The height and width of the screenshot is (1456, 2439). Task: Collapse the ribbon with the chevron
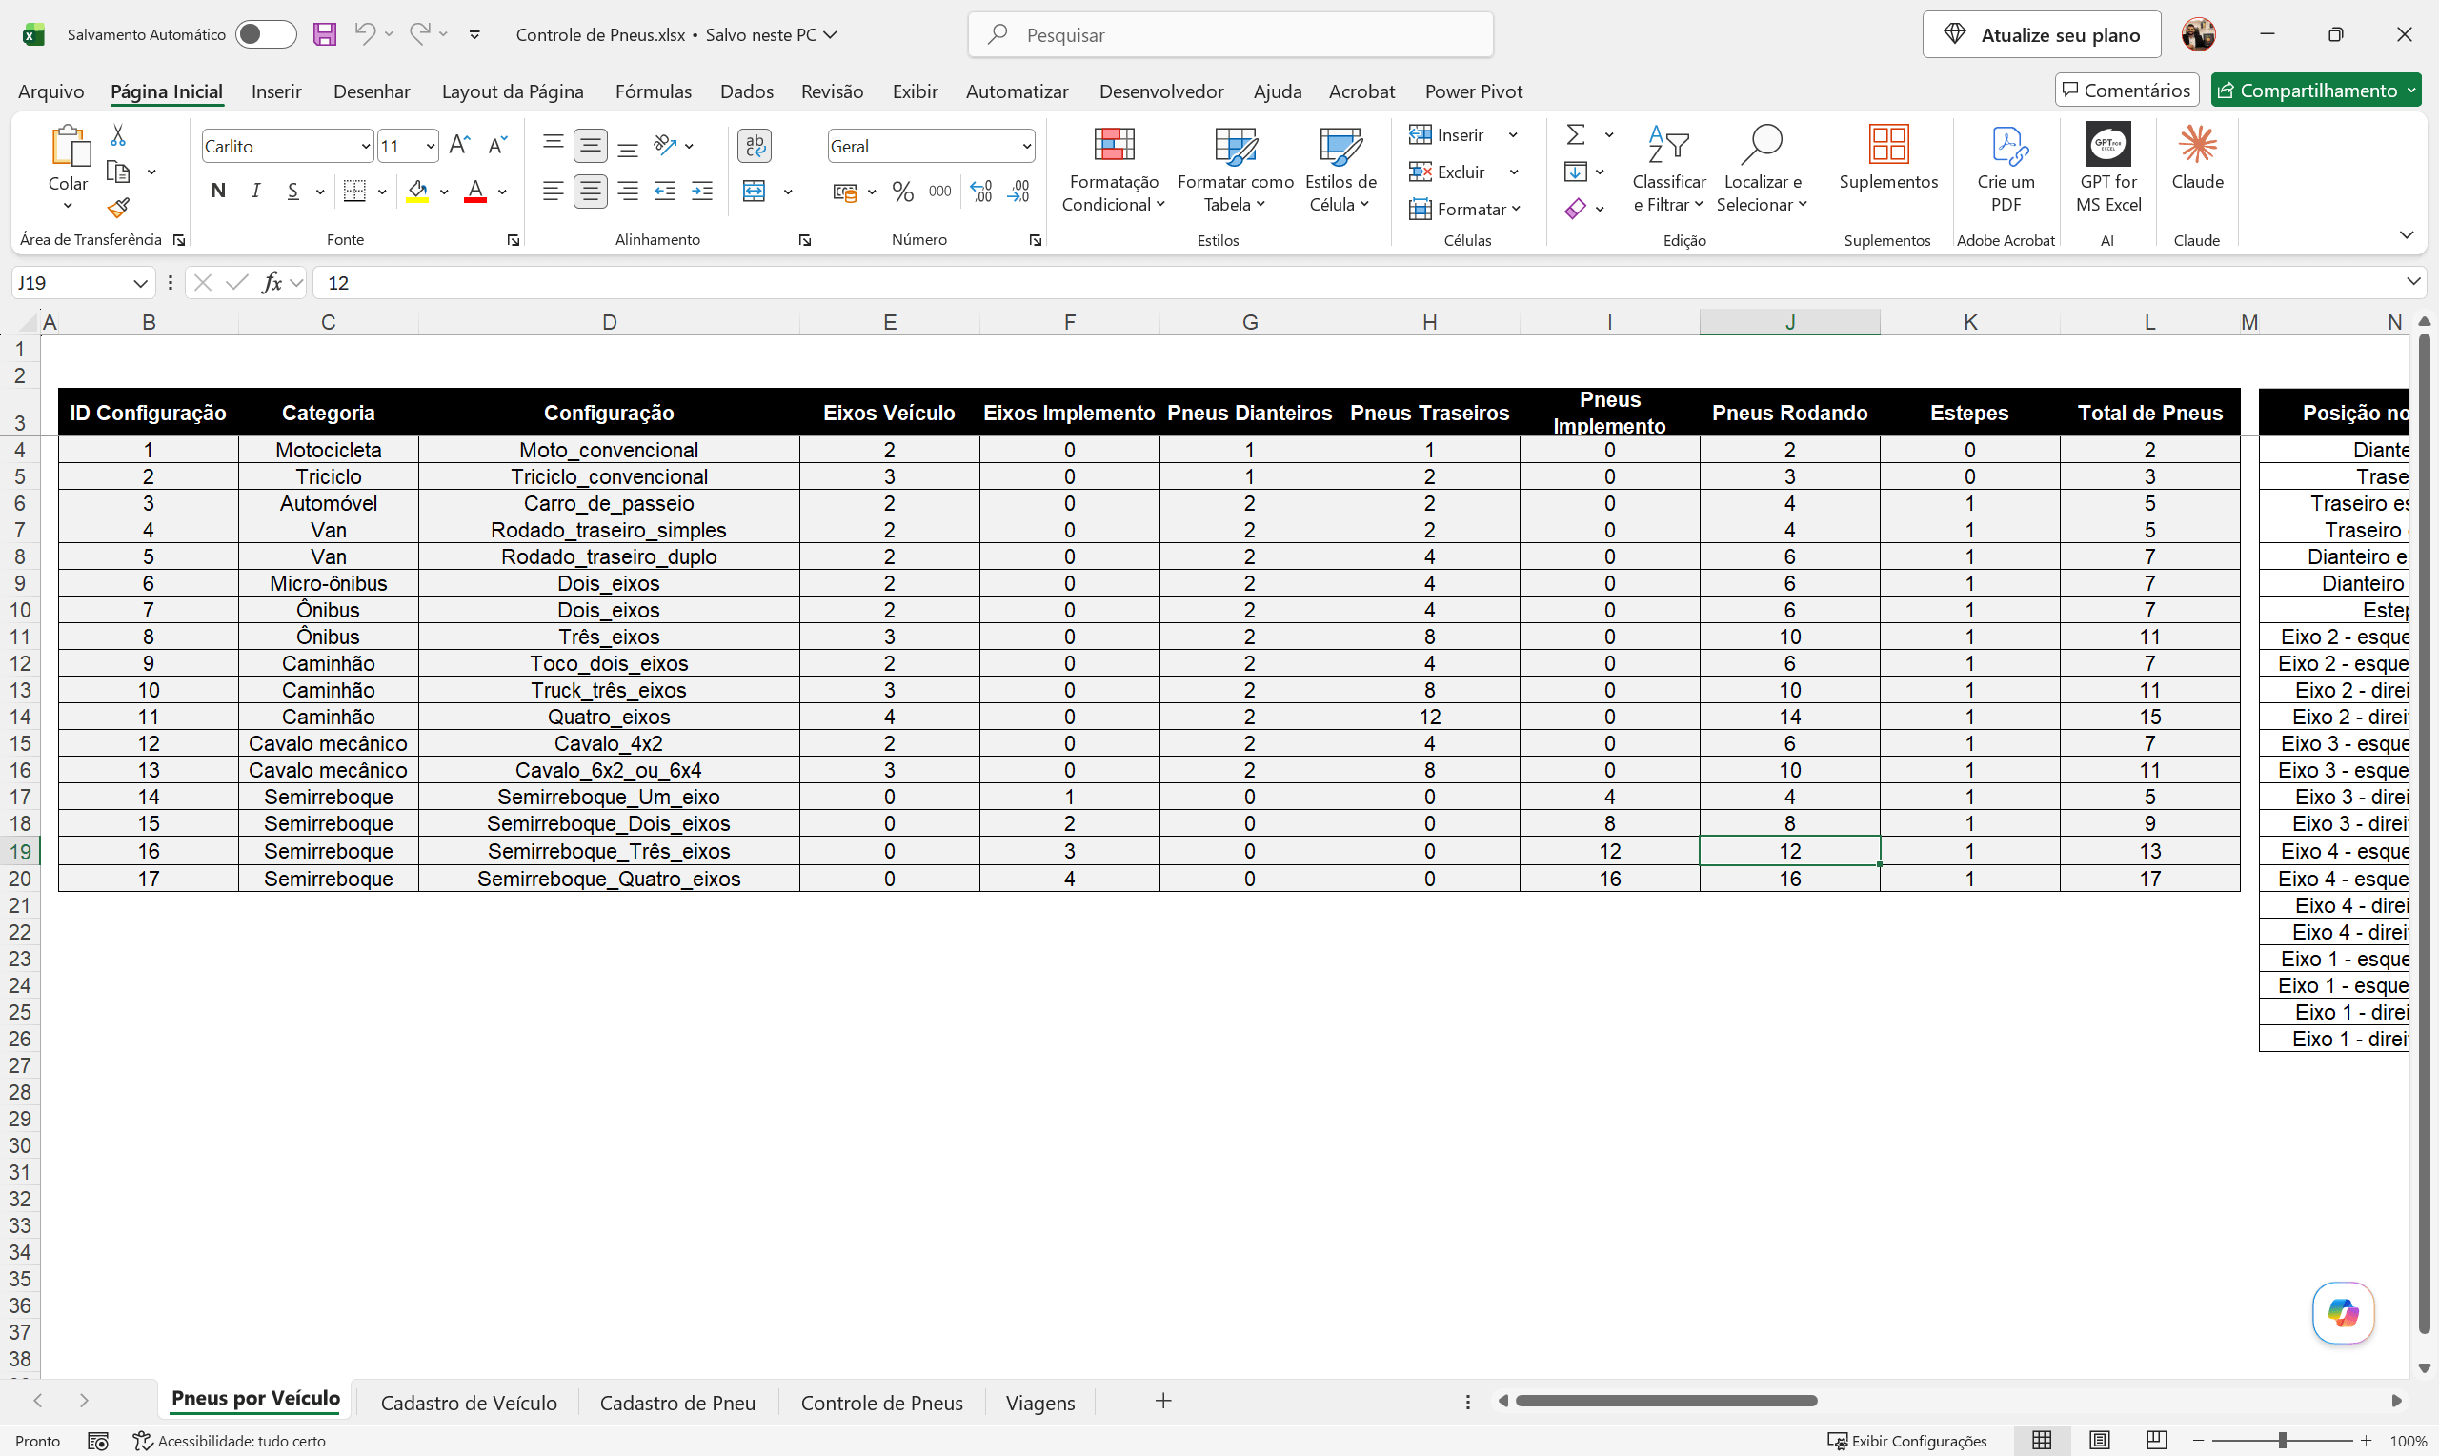[x=2406, y=234]
